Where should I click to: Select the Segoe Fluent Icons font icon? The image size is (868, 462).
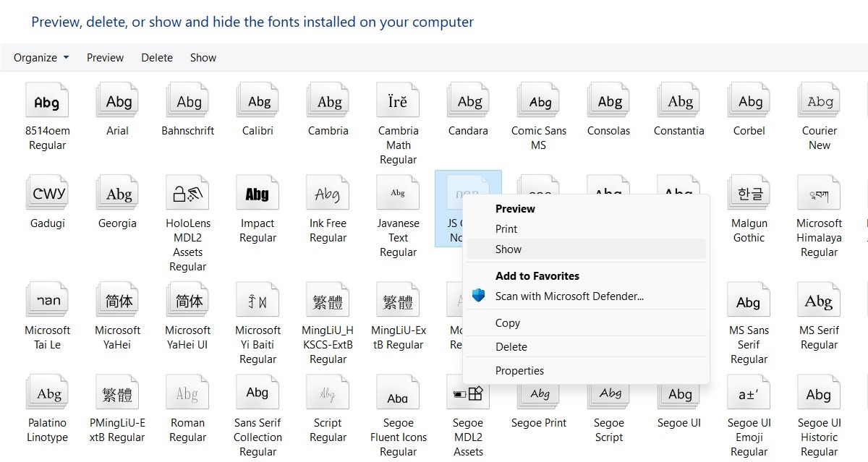click(397, 393)
